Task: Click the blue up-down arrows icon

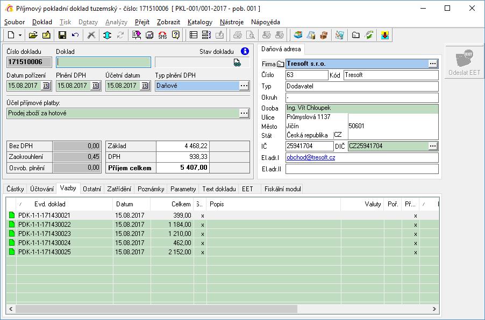Action: point(107,35)
